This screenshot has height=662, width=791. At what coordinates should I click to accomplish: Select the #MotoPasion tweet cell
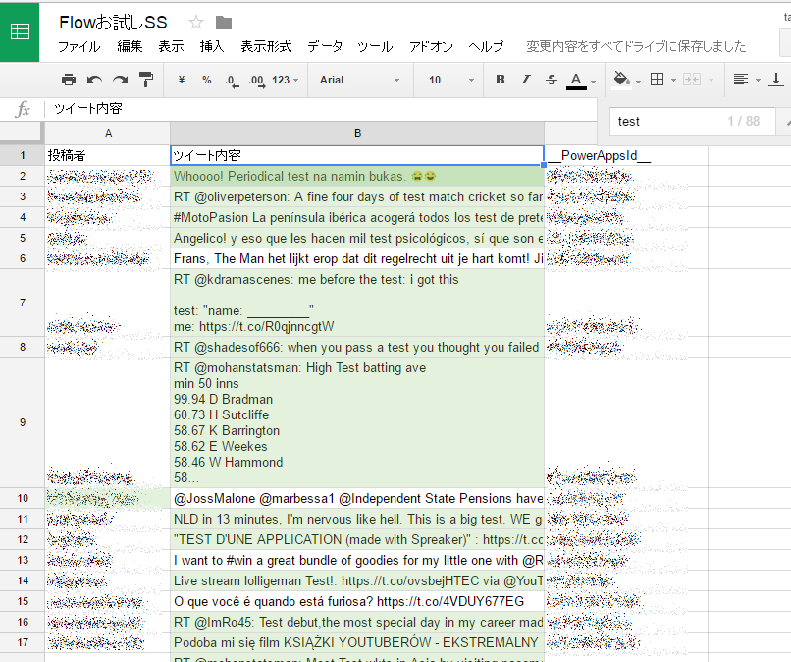pyautogui.click(x=357, y=218)
